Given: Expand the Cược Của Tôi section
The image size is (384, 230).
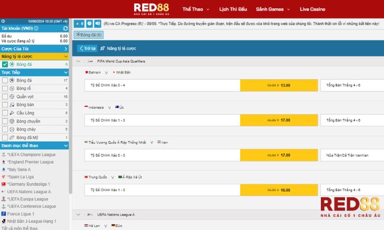Looking at the screenshot, I should (34, 49).
